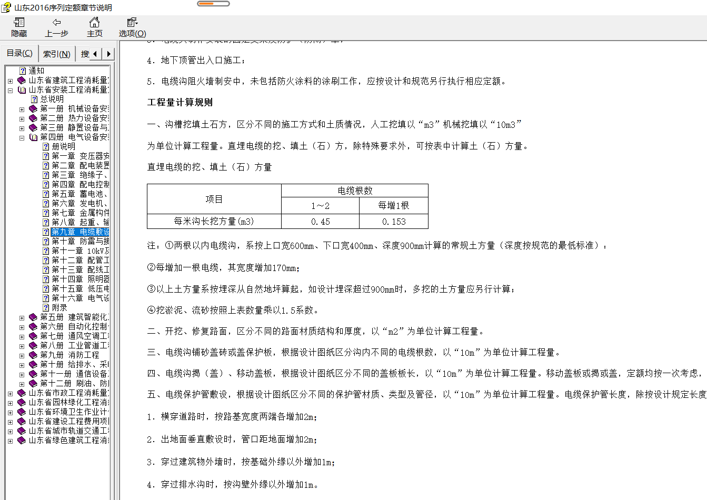The width and height of the screenshot is (707, 500).
Task: Click page icon of 第七章 金属构件
Action: 46,213
